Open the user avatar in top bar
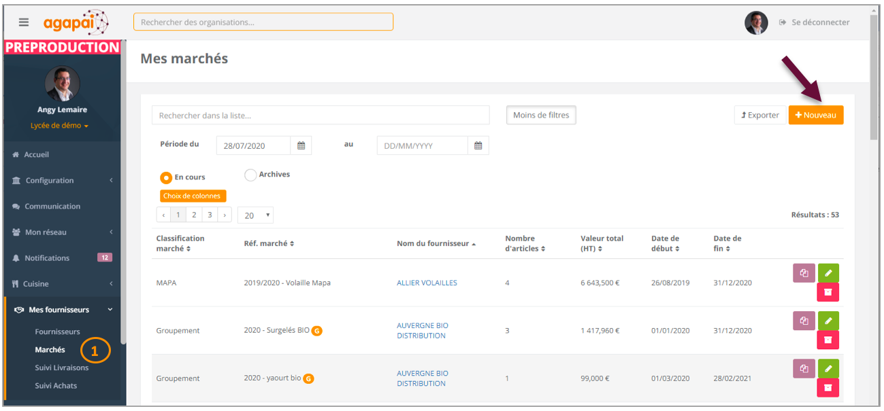The width and height of the screenshot is (884, 411). coord(756,22)
